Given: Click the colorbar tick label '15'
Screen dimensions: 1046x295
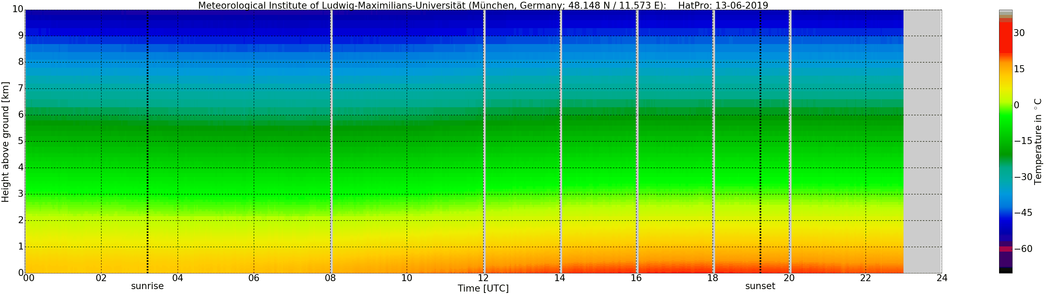Looking at the screenshot, I should 1019,69.
